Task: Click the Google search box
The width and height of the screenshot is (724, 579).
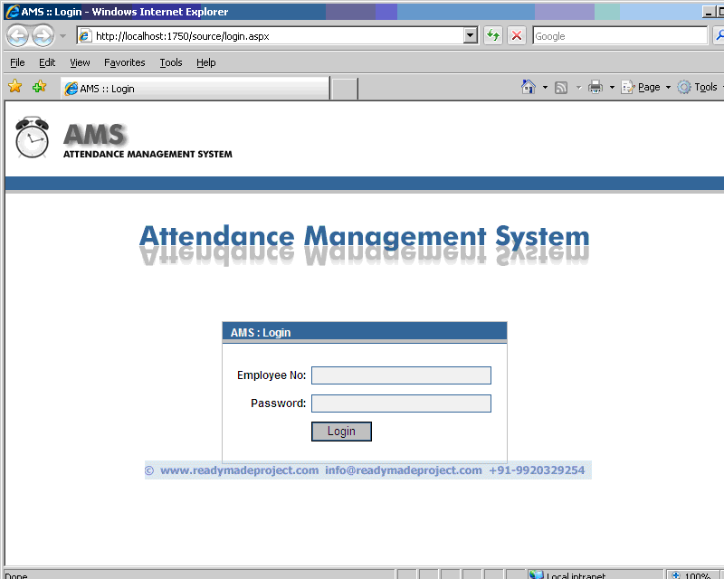Action: [620, 36]
